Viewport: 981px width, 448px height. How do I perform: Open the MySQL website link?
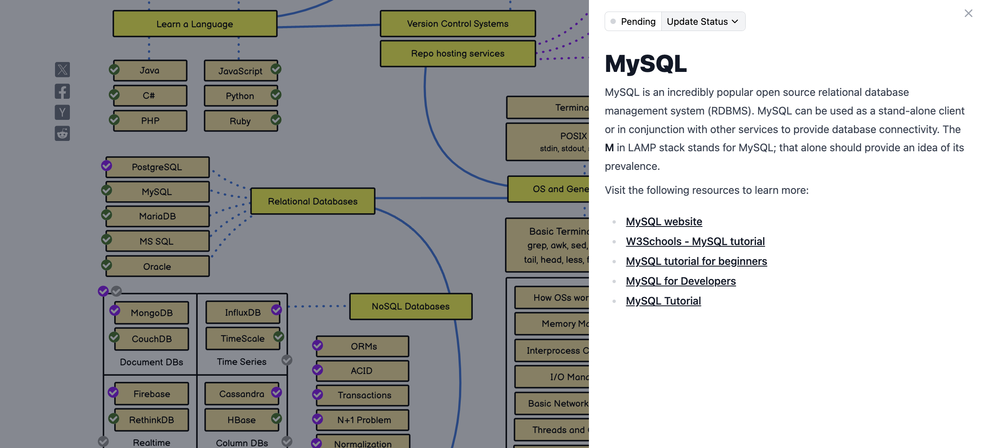664,222
